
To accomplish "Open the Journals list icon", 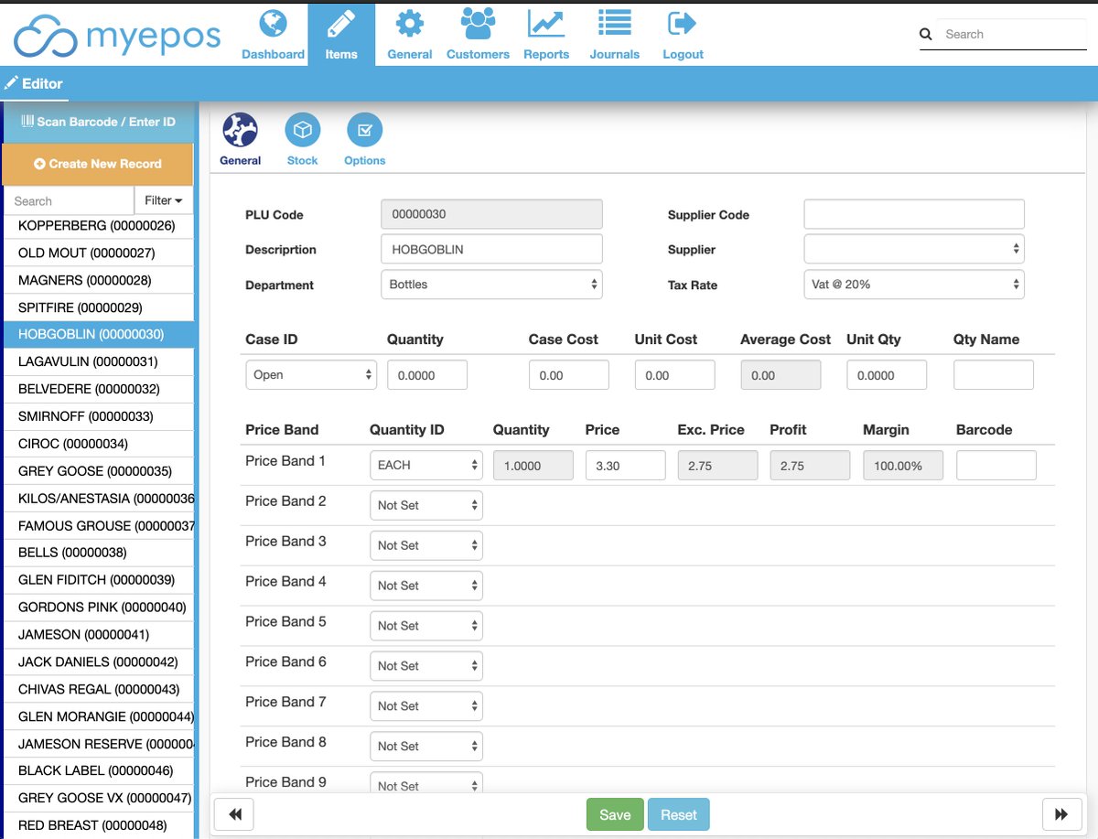I will point(614,23).
